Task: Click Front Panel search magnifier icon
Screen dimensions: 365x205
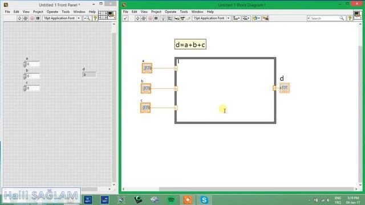Action: click(87, 18)
